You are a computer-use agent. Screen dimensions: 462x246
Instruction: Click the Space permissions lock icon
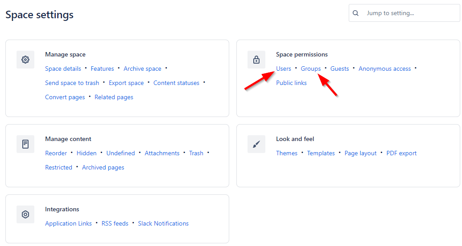(256, 60)
